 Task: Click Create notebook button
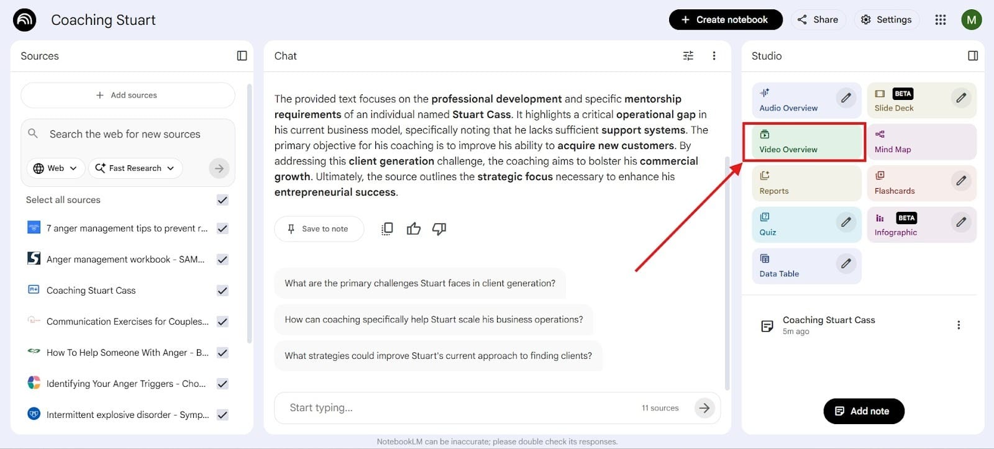725,20
